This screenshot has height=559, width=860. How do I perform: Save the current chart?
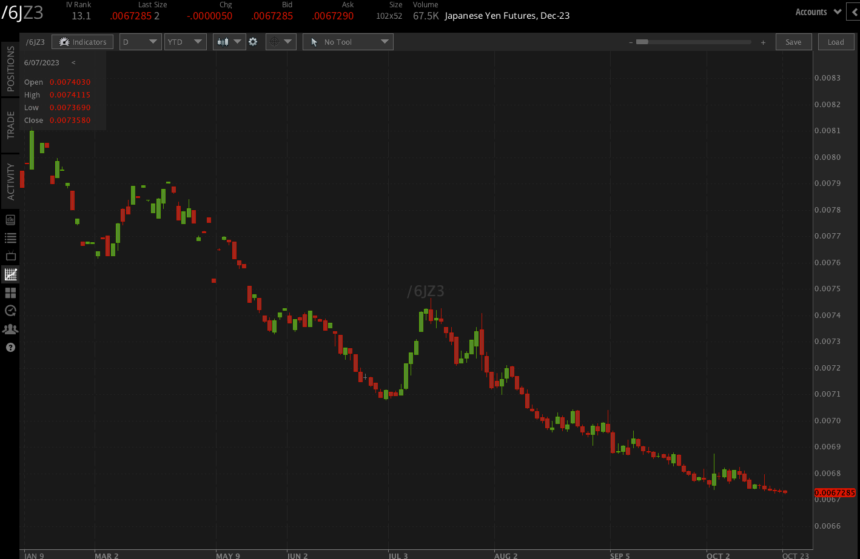coord(793,42)
